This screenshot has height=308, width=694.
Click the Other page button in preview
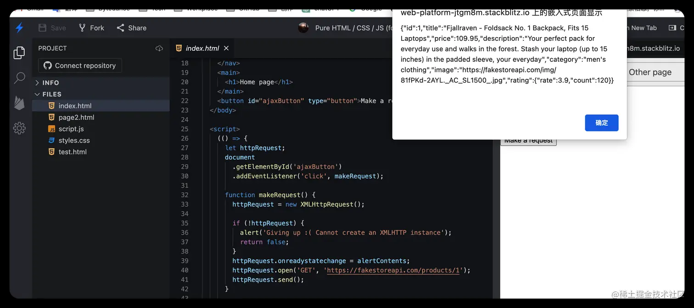650,72
